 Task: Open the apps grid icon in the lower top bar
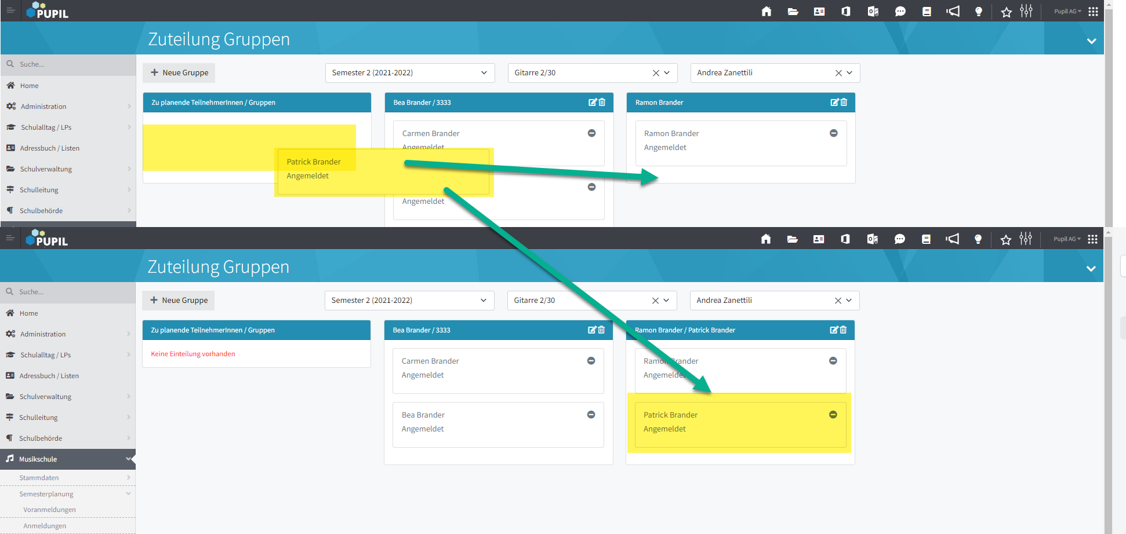[1092, 239]
